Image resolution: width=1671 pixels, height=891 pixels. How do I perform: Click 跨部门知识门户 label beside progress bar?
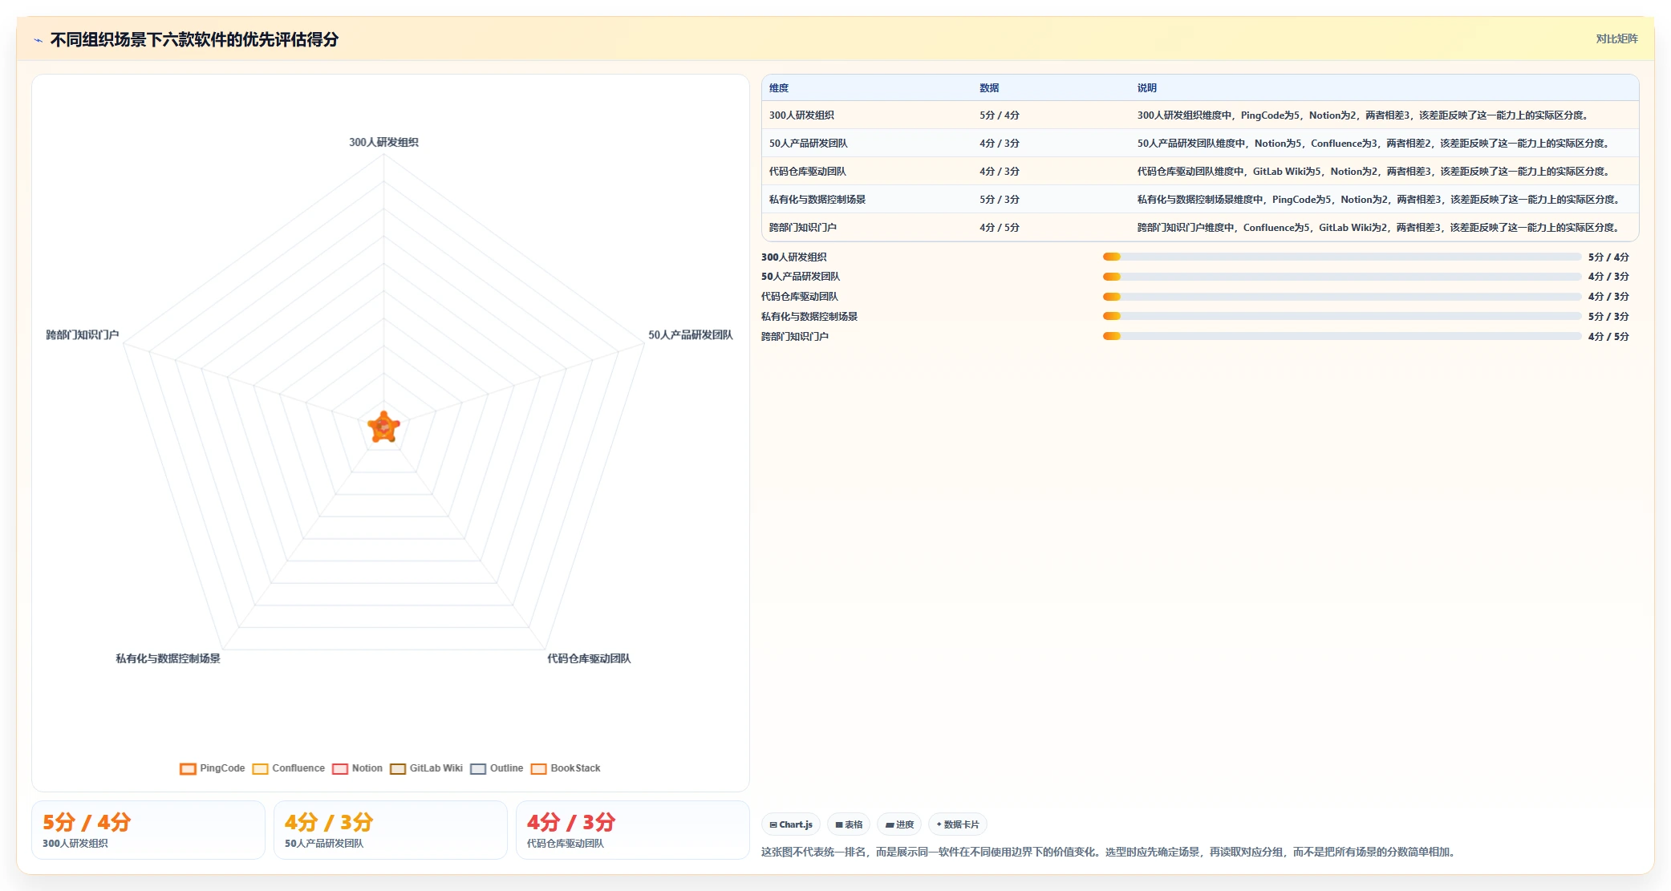[795, 337]
